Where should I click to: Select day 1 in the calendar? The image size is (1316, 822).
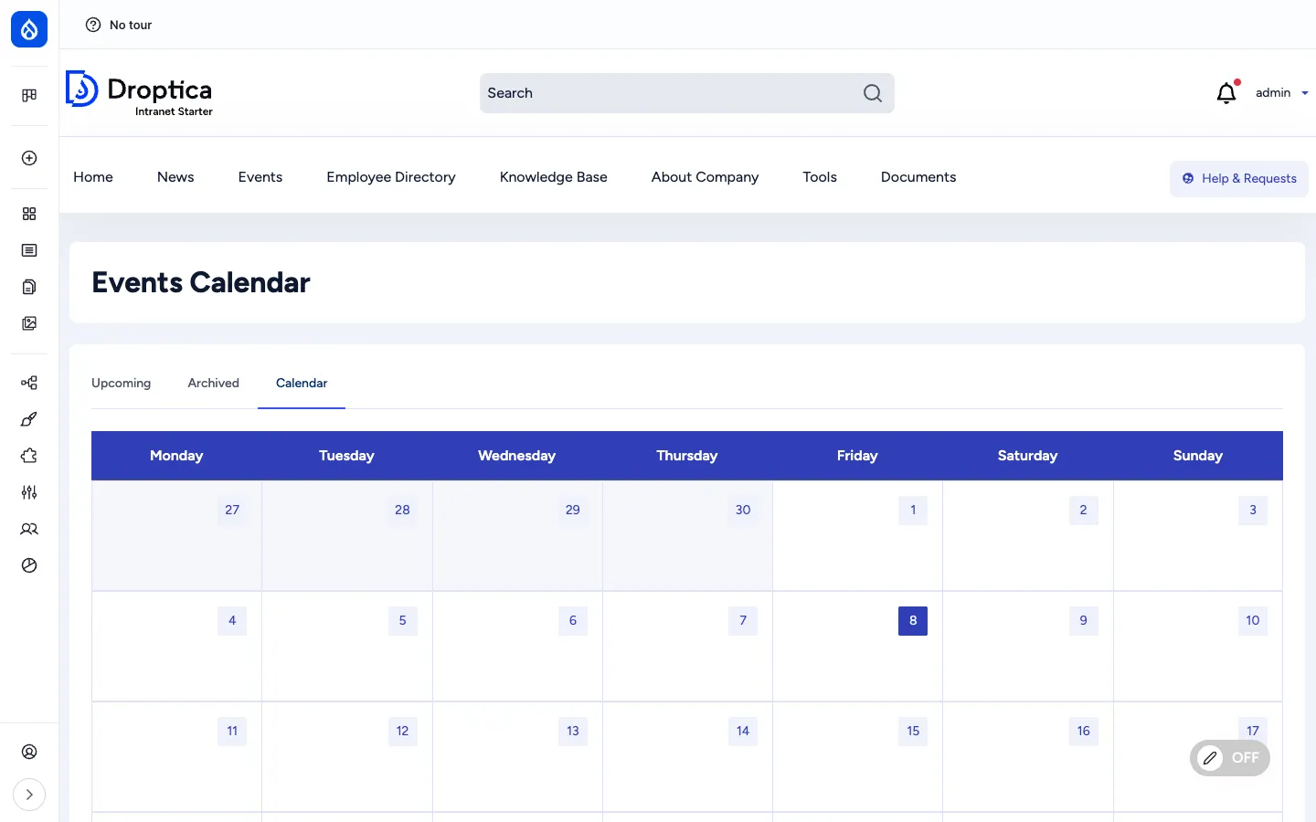tap(913, 511)
